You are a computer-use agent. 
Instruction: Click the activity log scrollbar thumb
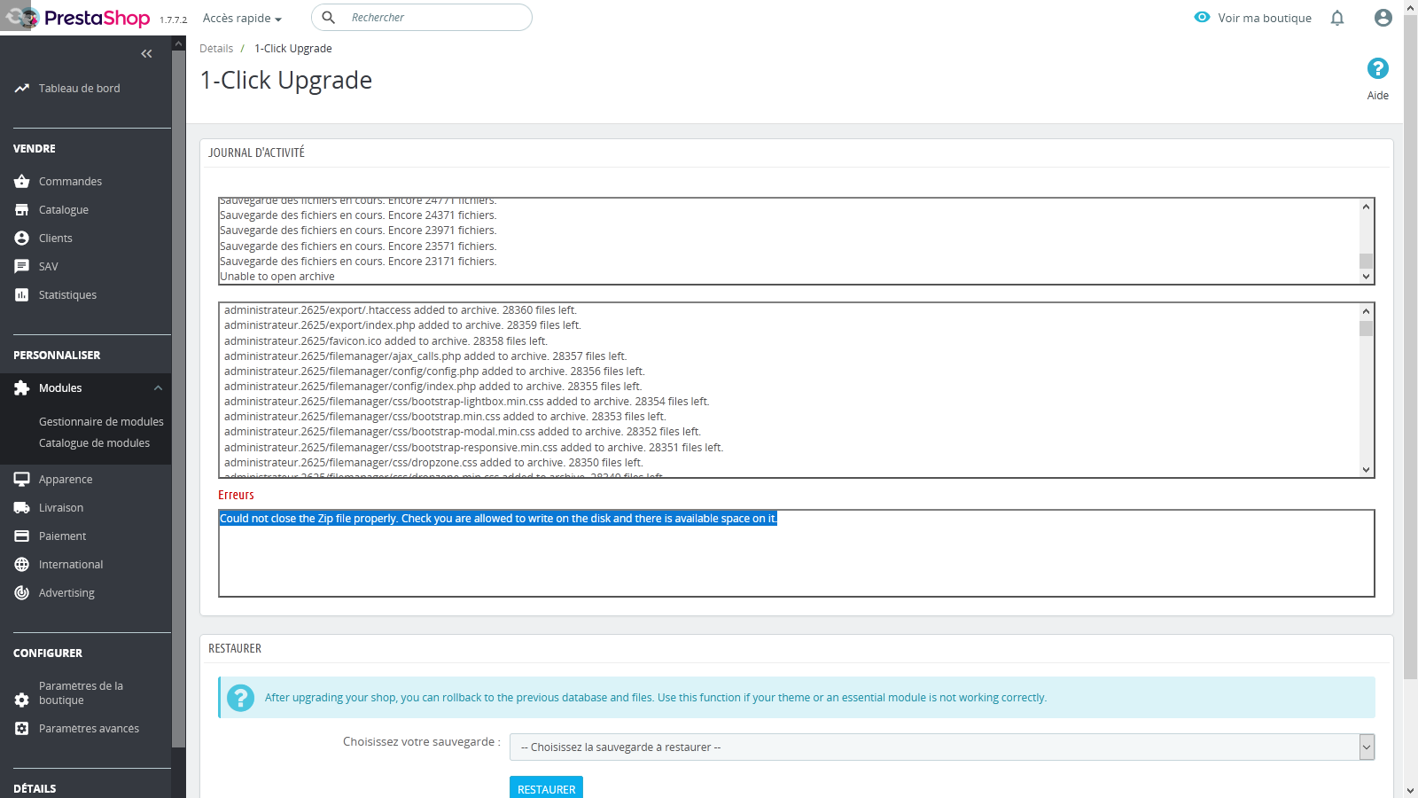pyautogui.click(x=1366, y=262)
